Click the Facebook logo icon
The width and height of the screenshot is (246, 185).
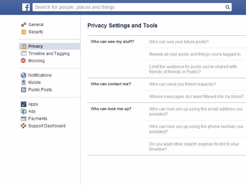(25, 7)
